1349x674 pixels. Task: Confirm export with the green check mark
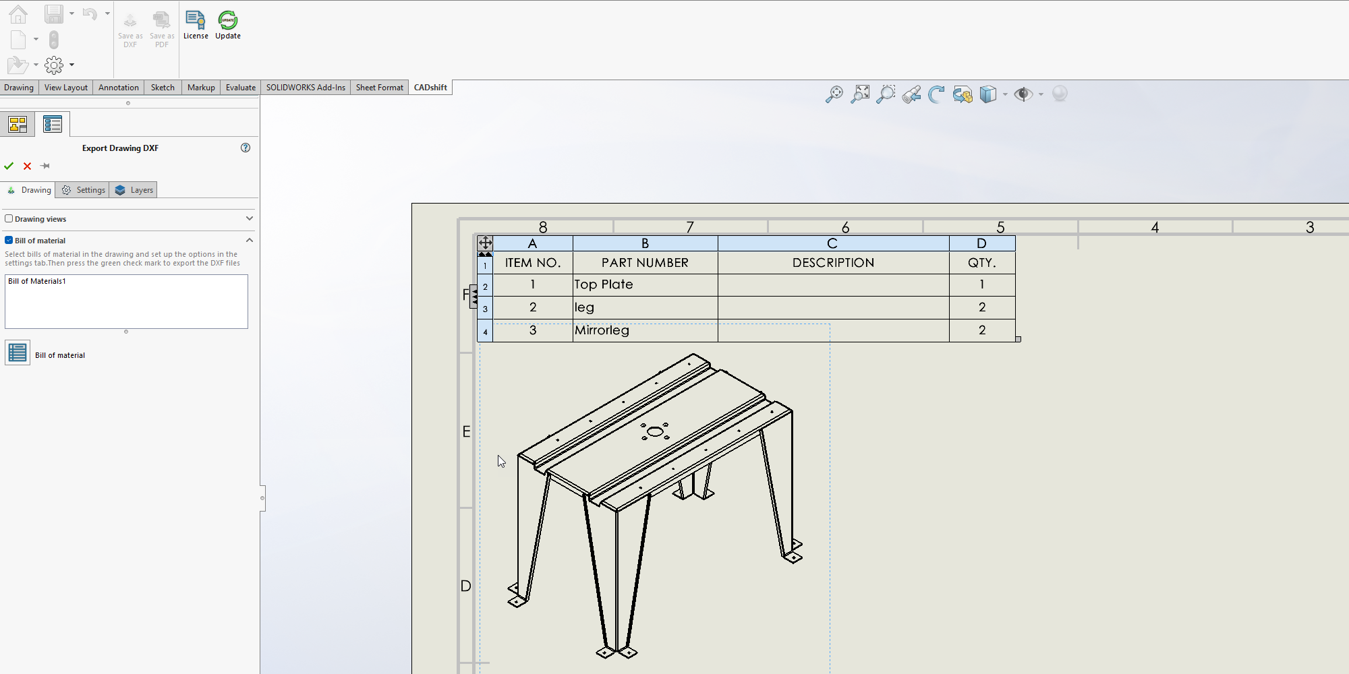click(9, 166)
